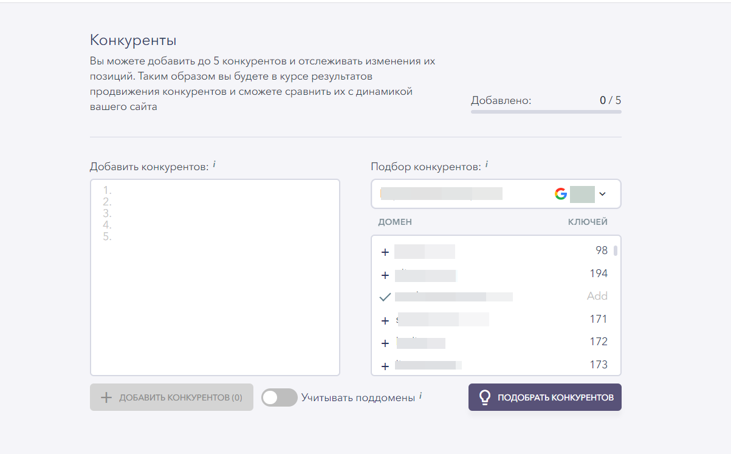Viewport: 731px width, 454px height.
Task: Click the info icon next to "Учитывать поддомены"
Action: pyautogui.click(x=420, y=396)
